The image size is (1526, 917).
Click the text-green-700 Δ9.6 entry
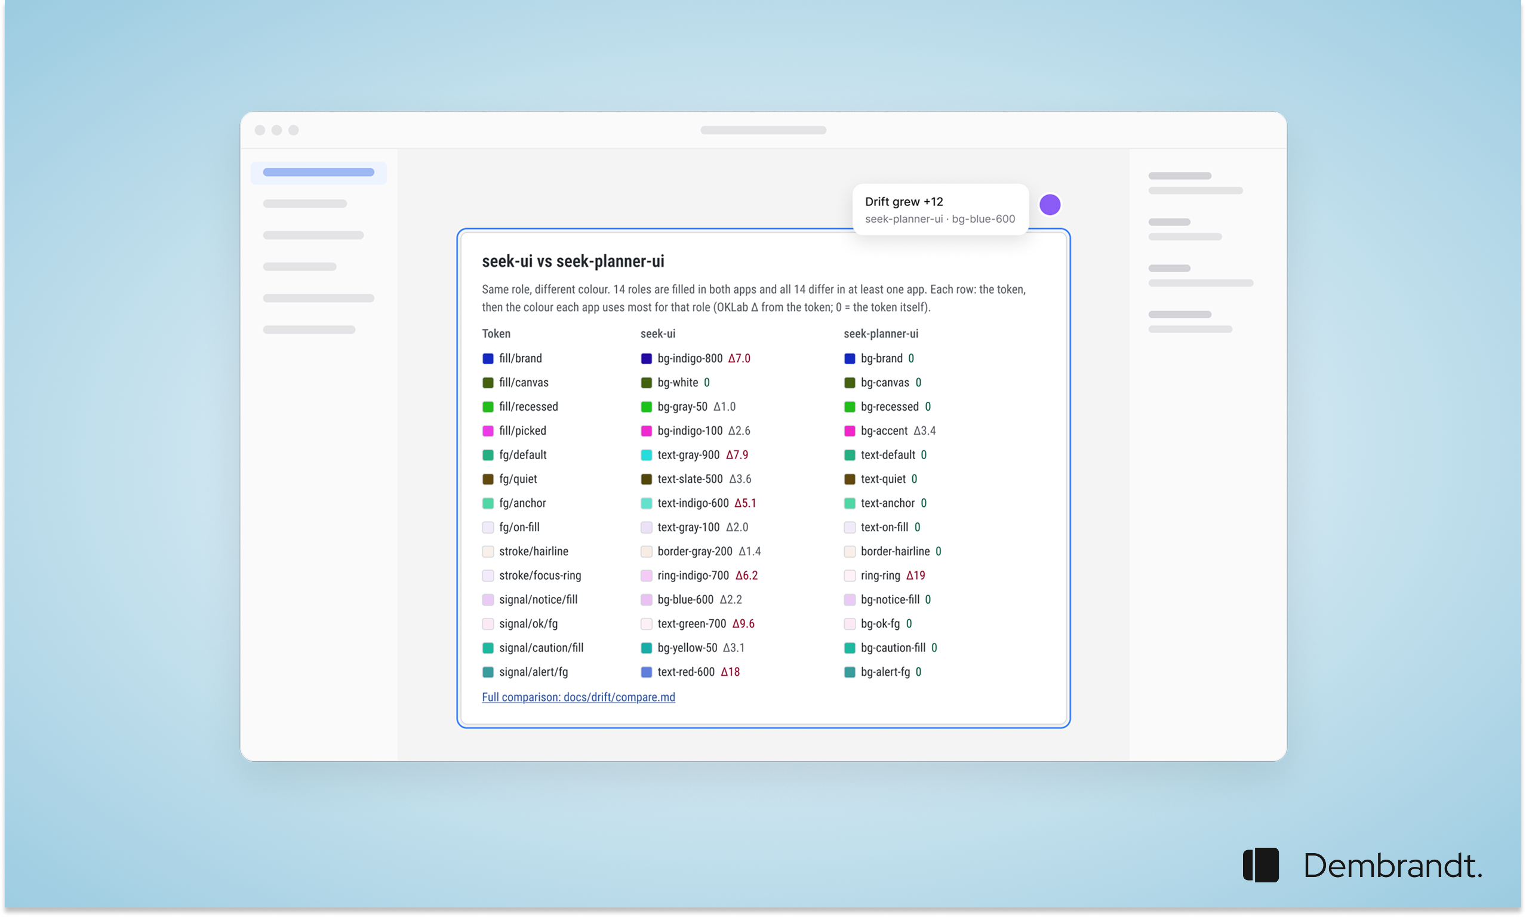[706, 623]
